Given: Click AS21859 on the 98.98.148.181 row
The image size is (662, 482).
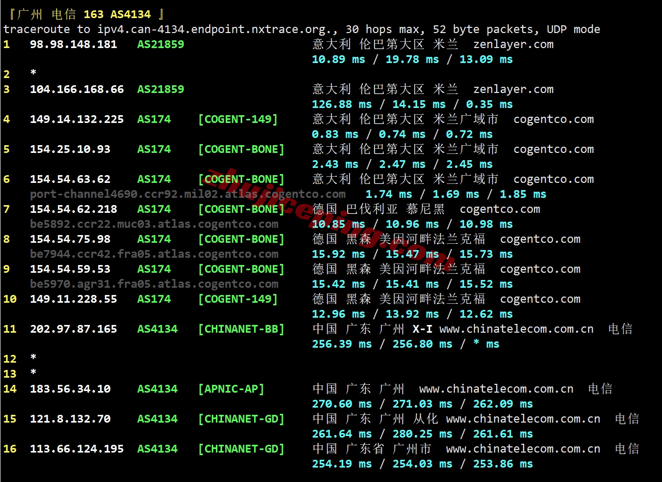Looking at the screenshot, I should [161, 44].
